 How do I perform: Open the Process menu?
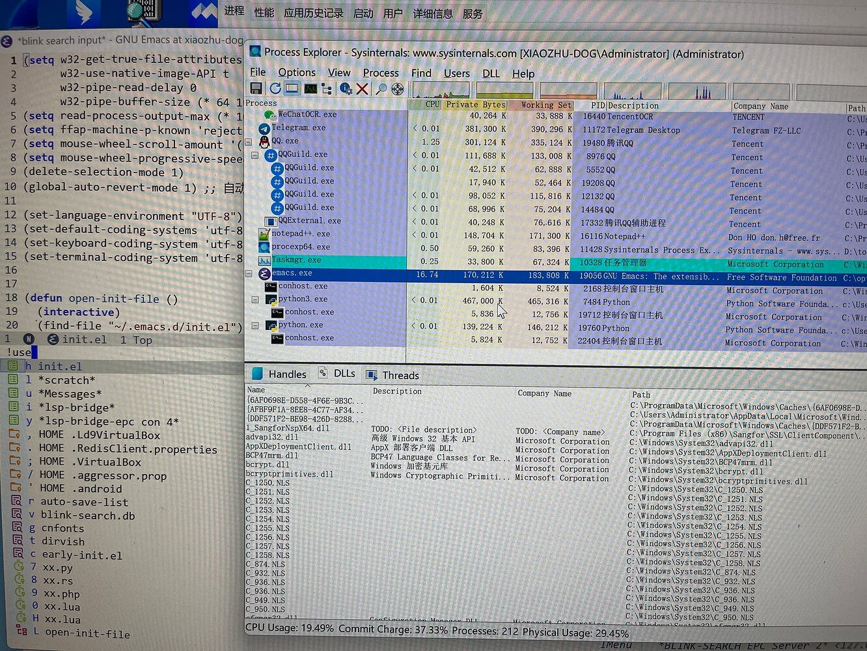[381, 73]
